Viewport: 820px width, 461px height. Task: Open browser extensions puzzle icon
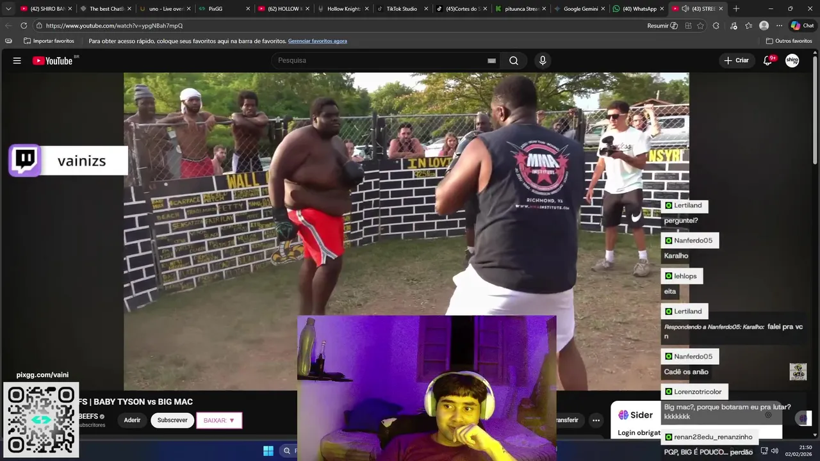point(716,26)
